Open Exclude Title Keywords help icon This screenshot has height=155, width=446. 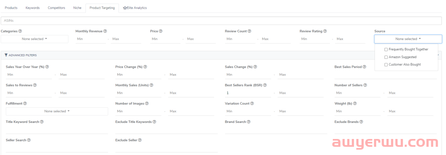[154, 122]
